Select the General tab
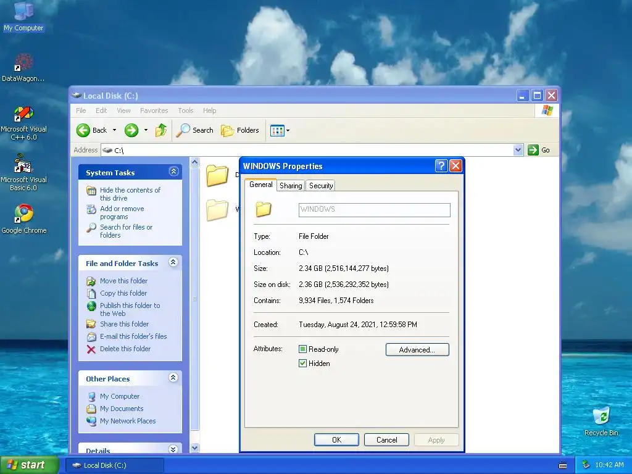The height and width of the screenshot is (474, 632). pos(261,185)
